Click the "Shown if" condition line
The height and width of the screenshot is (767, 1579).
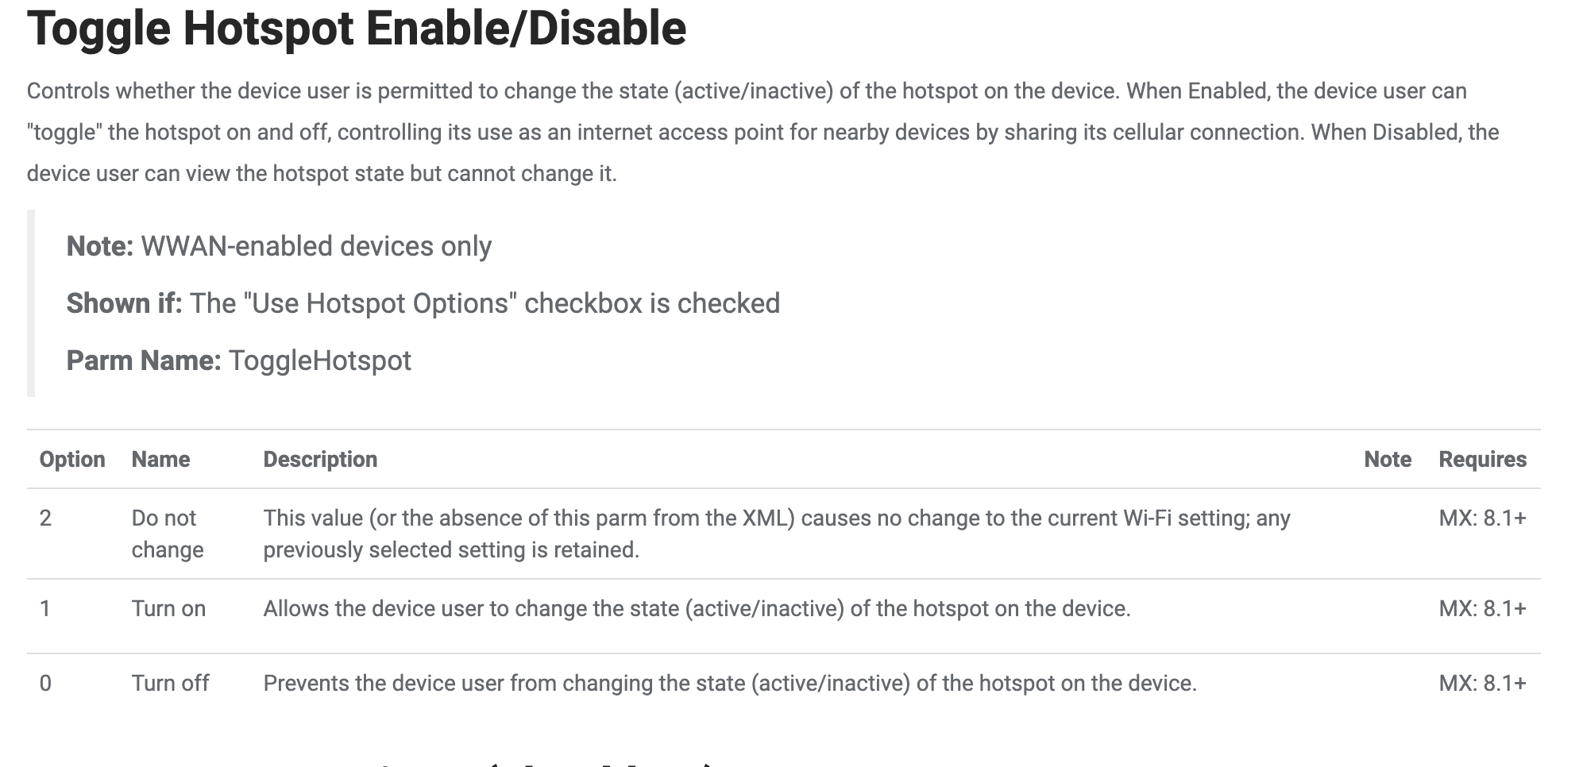coord(423,303)
